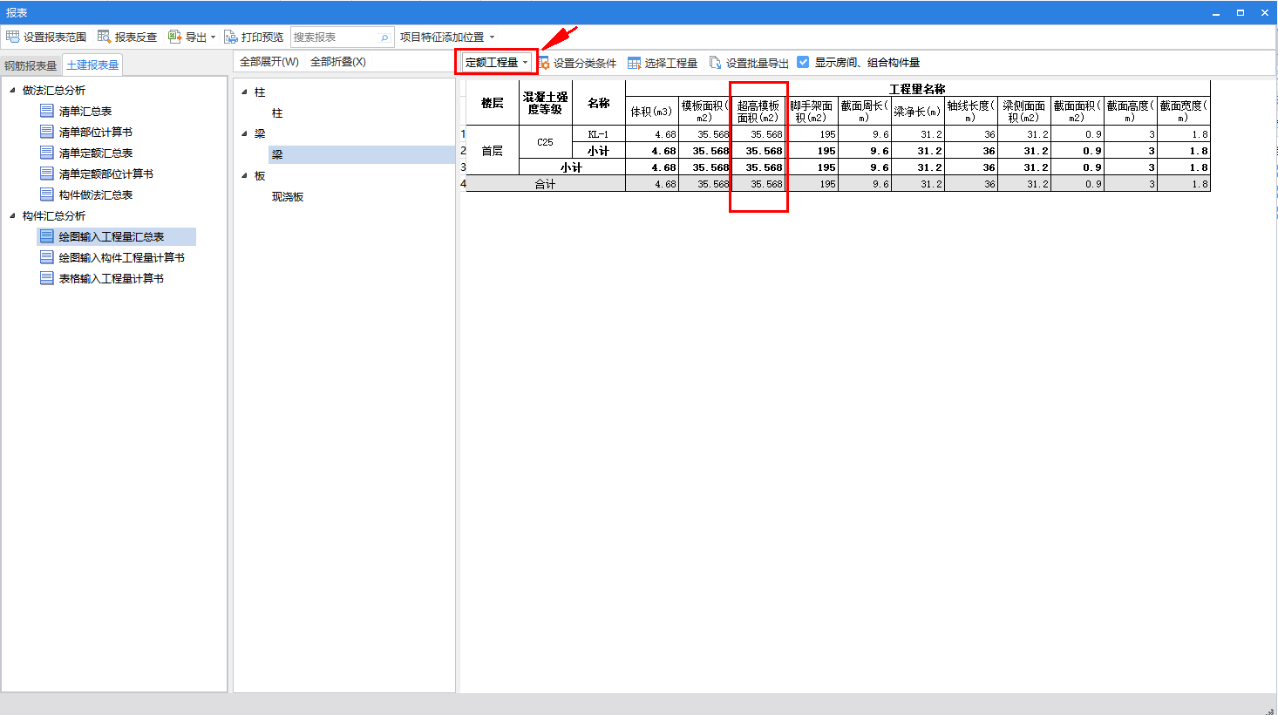Click 设置报表范围 button label
This screenshot has height=715, width=1278.
coord(55,37)
